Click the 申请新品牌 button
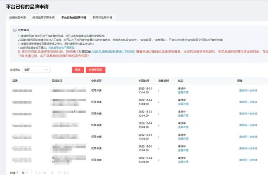Image resolution: width=268 pixels, height=175 pixels. click(95, 70)
